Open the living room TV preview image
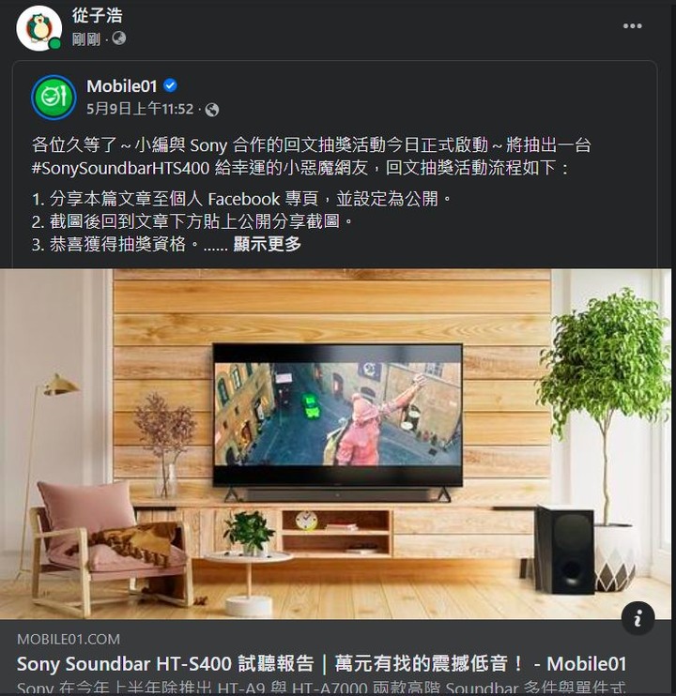 click(x=336, y=444)
